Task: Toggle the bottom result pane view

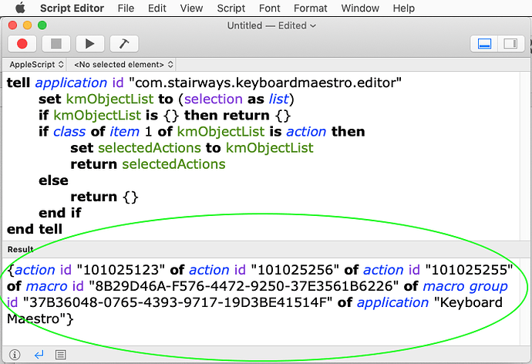Action: [484, 44]
